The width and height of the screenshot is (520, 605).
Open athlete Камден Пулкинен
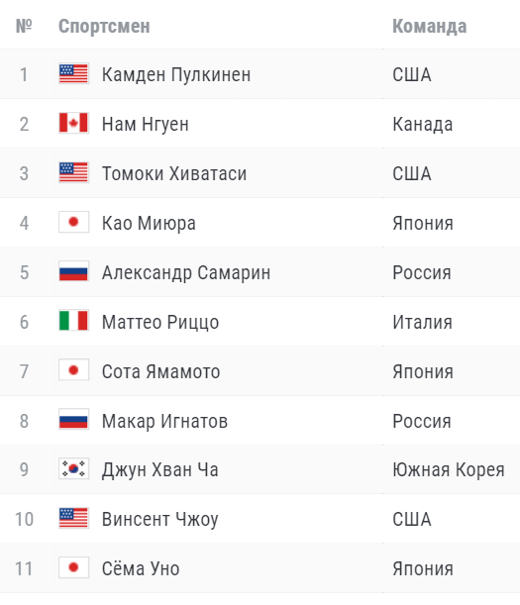coord(176,74)
